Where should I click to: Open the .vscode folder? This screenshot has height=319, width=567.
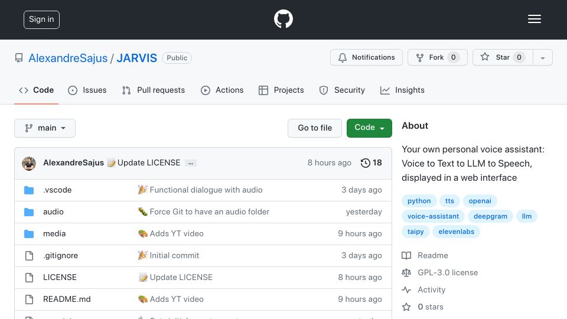(57, 190)
